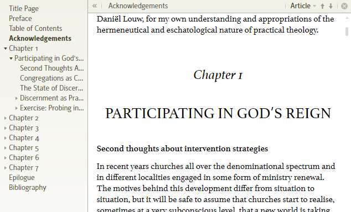Go to previous article with up arrow
The height and width of the screenshot is (212, 351).
tap(322, 6)
